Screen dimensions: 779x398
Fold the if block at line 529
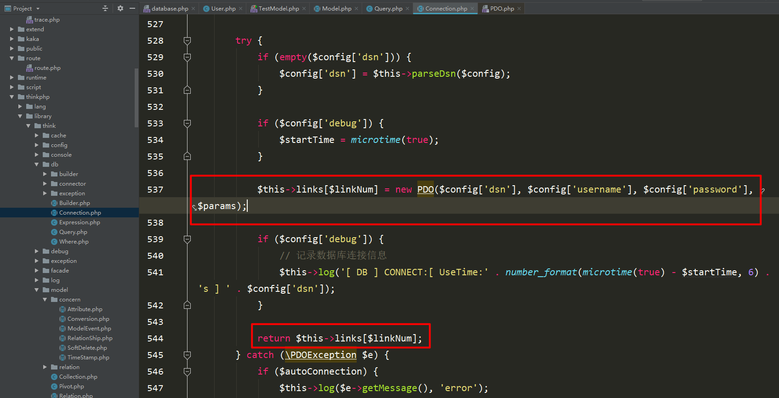(x=187, y=57)
